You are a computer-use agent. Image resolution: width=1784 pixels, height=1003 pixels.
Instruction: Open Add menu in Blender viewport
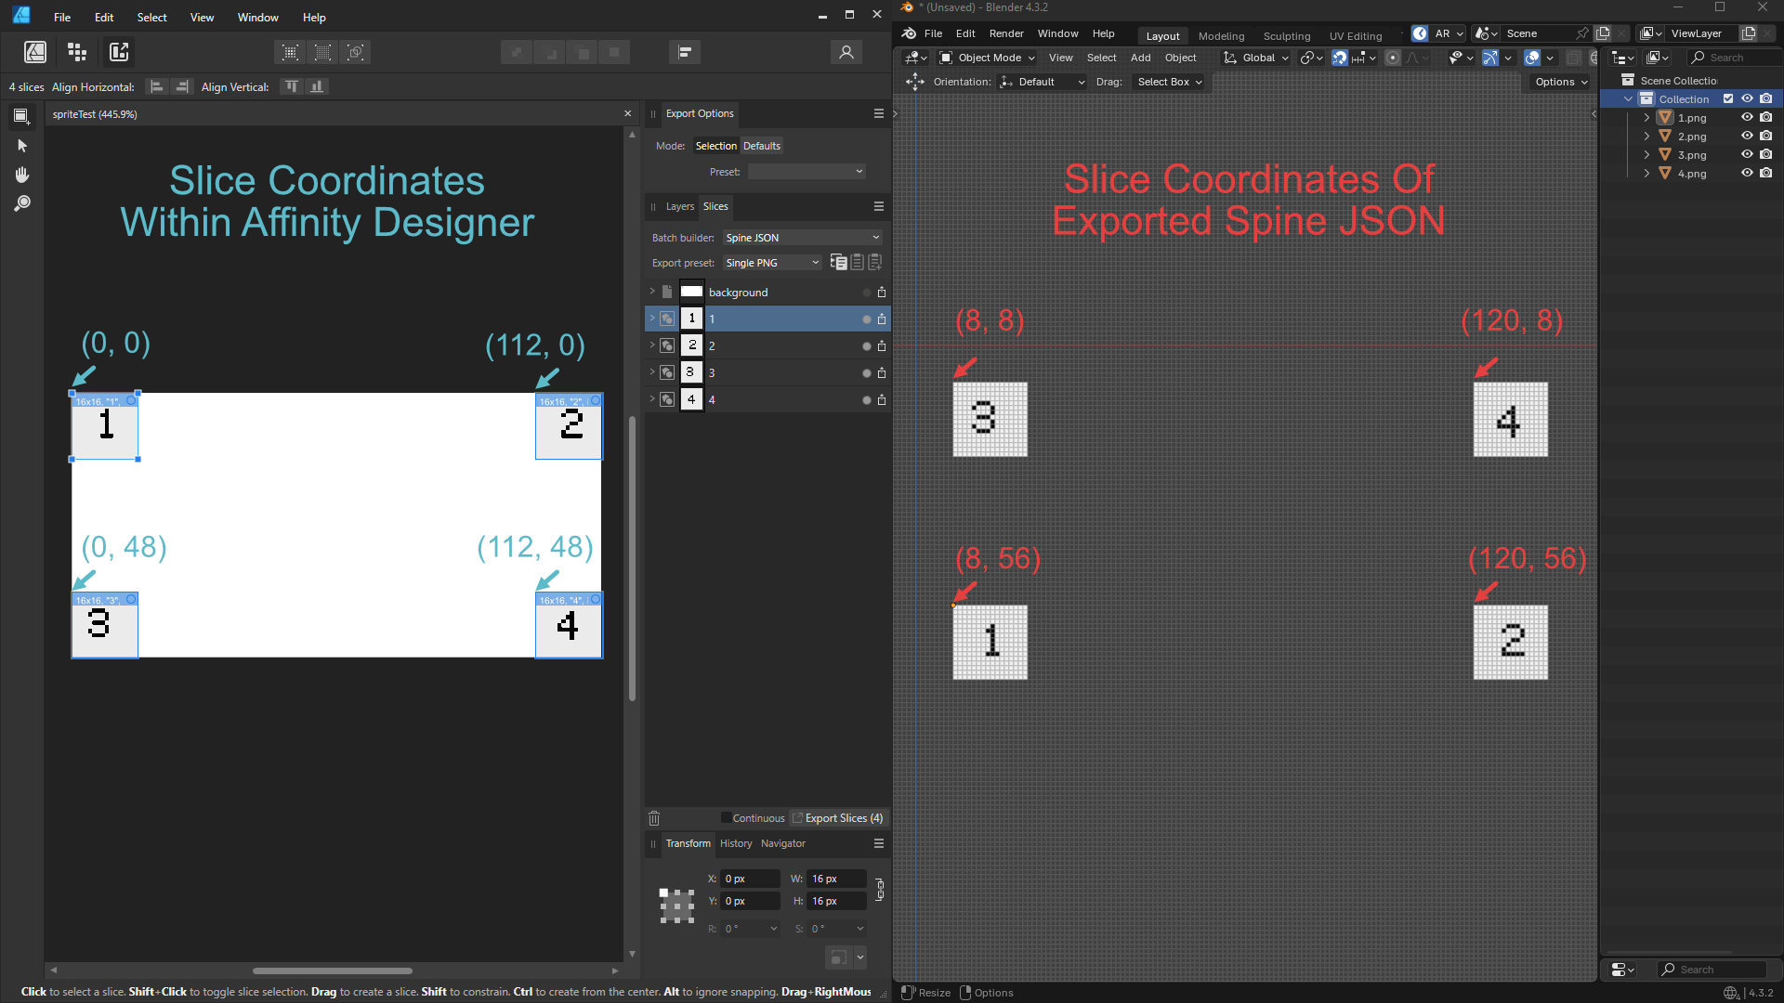pos(1140,58)
